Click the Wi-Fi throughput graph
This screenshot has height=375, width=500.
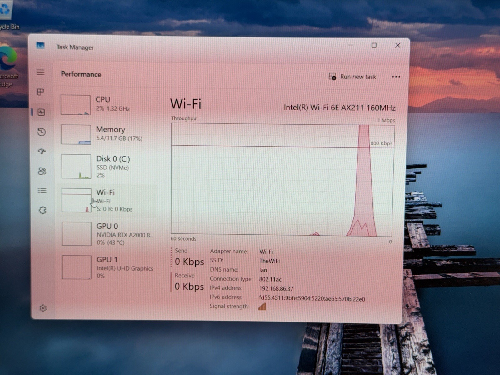coord(282,180)
